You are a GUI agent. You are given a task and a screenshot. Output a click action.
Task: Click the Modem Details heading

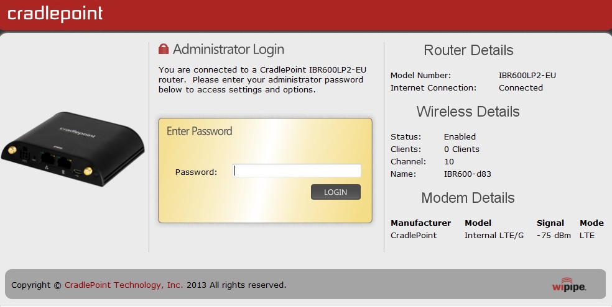pos(468,198)
